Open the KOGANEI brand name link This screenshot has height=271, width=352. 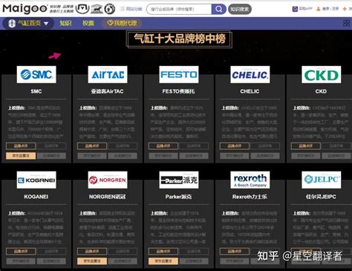click(x=36, y=197)
